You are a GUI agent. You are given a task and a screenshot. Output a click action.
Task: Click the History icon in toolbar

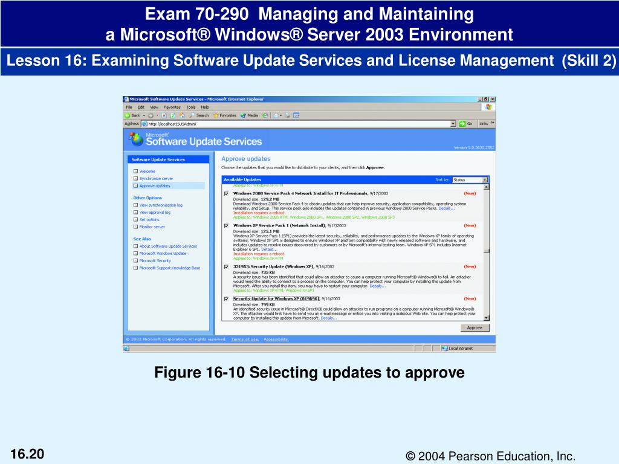(x=265, y=115)
